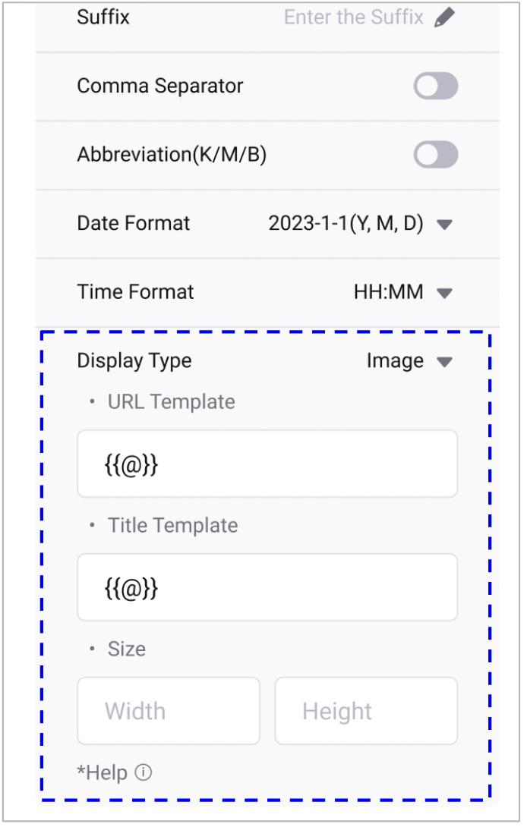
Task: Click the Date Format label
Action: click(x=134, y=224)
